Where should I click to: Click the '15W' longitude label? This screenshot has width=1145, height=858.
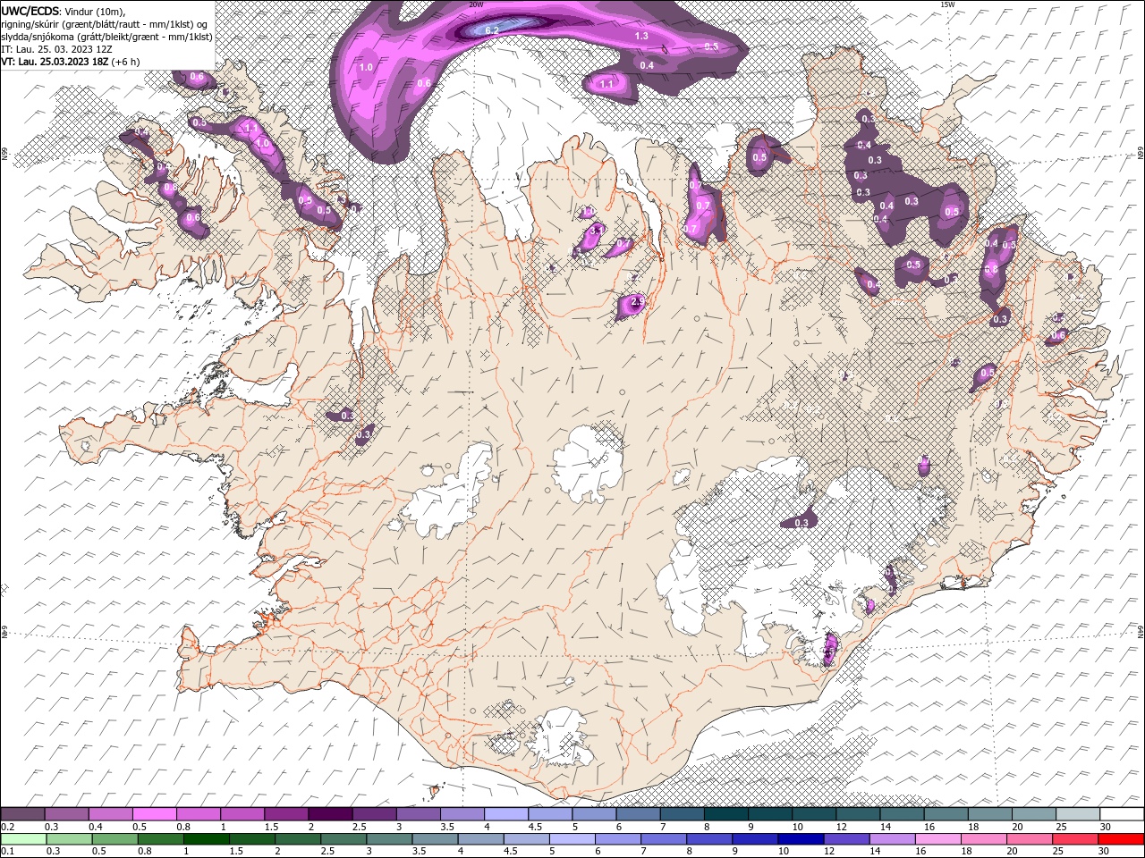point(947,4)
